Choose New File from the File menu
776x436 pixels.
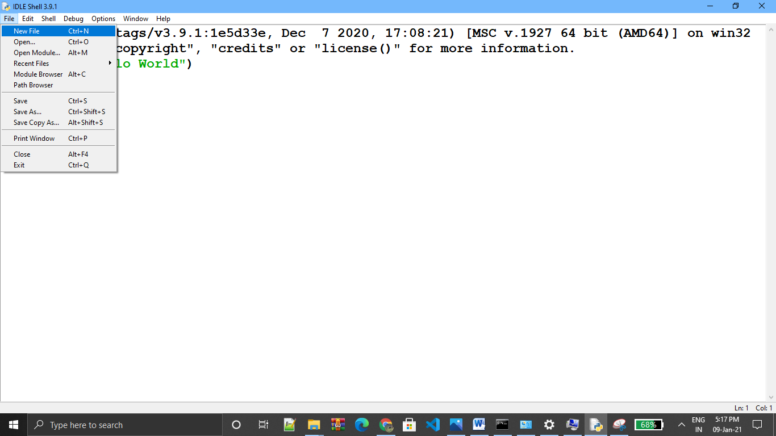point(59,31)
